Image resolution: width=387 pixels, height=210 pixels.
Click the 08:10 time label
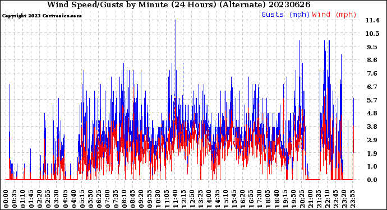click(x=124, y=199)
